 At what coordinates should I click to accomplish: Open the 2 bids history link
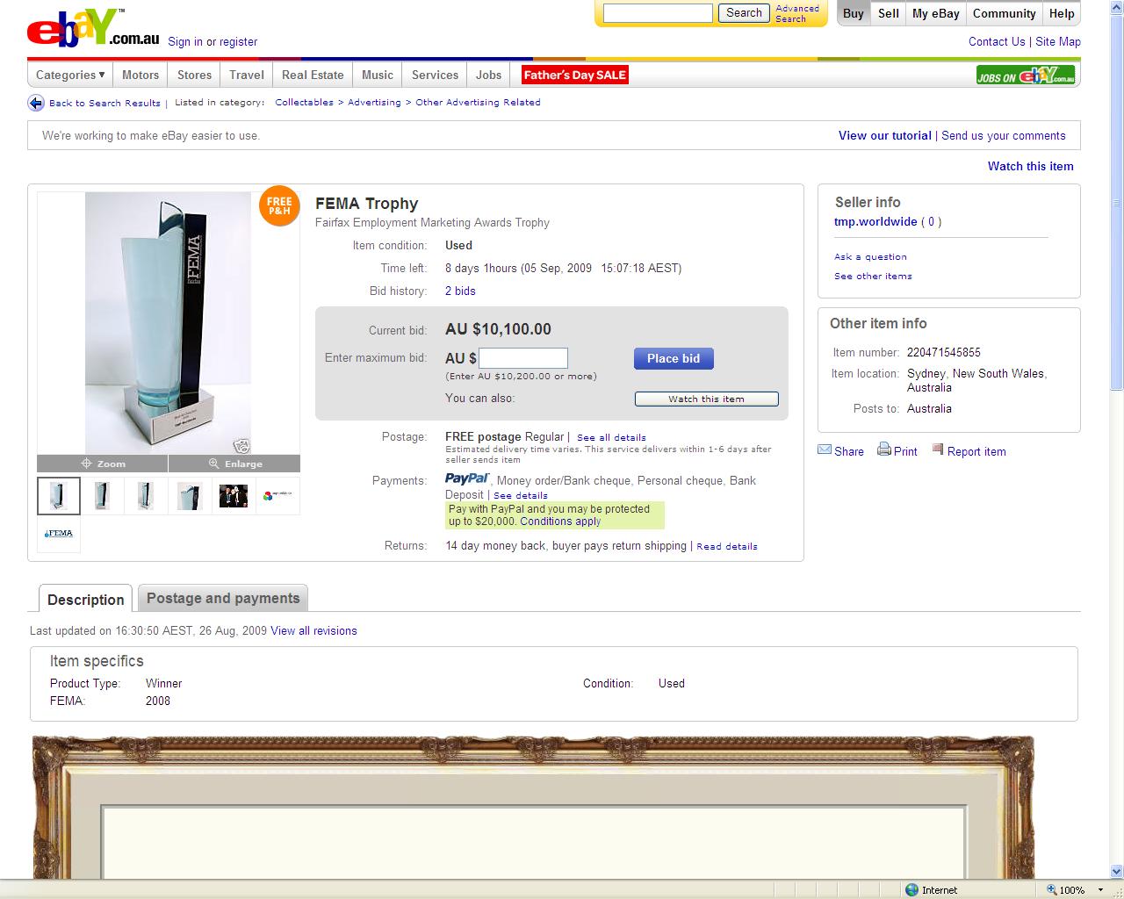pyautogui.click(x=460, y=291)
